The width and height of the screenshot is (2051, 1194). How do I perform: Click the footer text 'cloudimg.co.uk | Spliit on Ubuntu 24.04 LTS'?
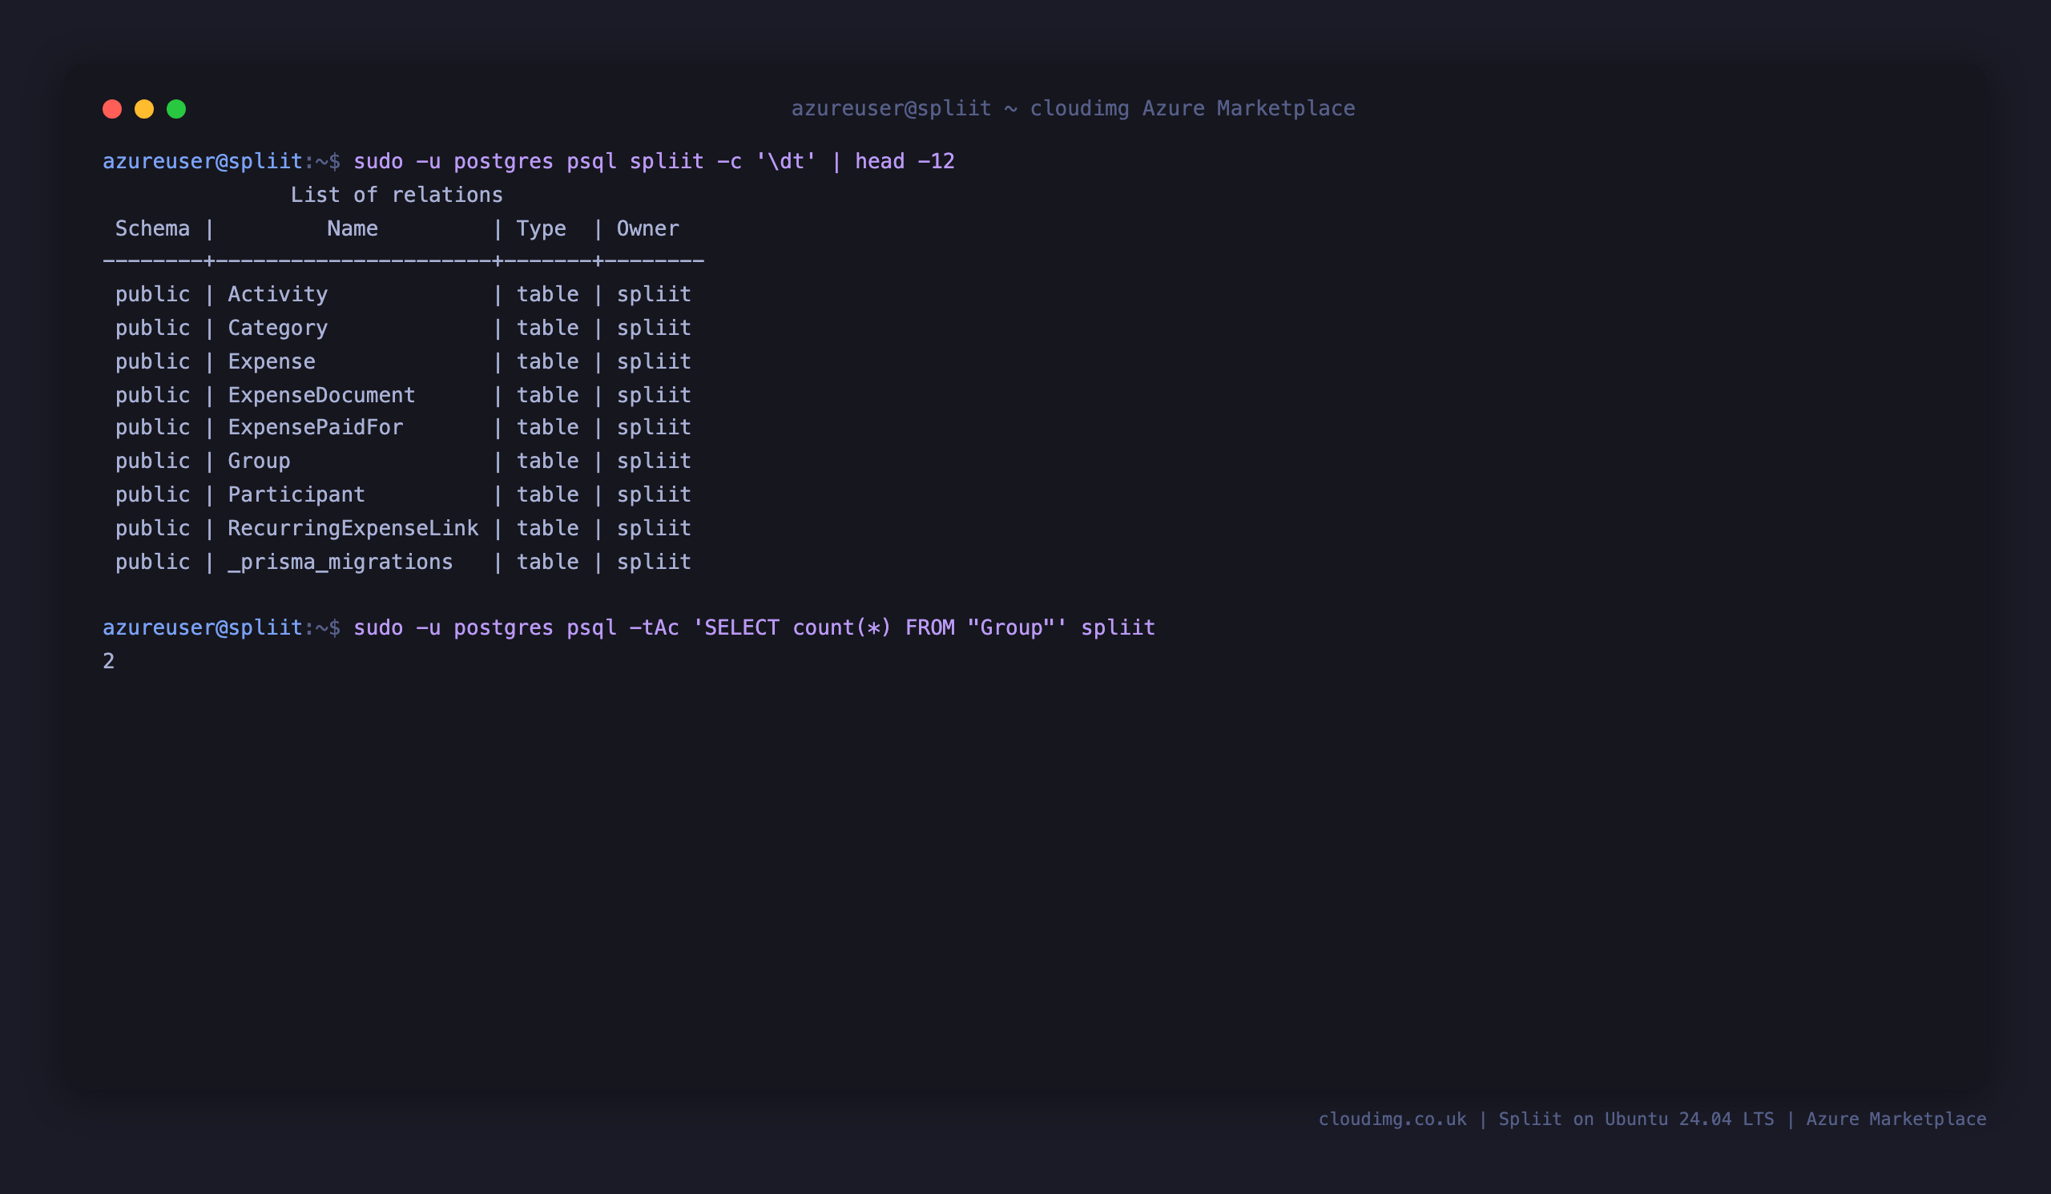1545,1119
